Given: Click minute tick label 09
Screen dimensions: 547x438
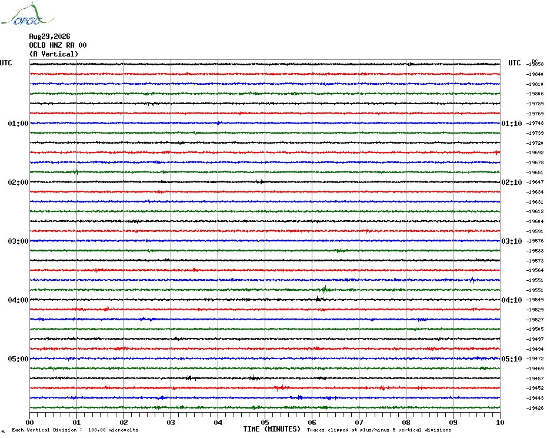Looking at the screenshot, I should coord(453,422).
